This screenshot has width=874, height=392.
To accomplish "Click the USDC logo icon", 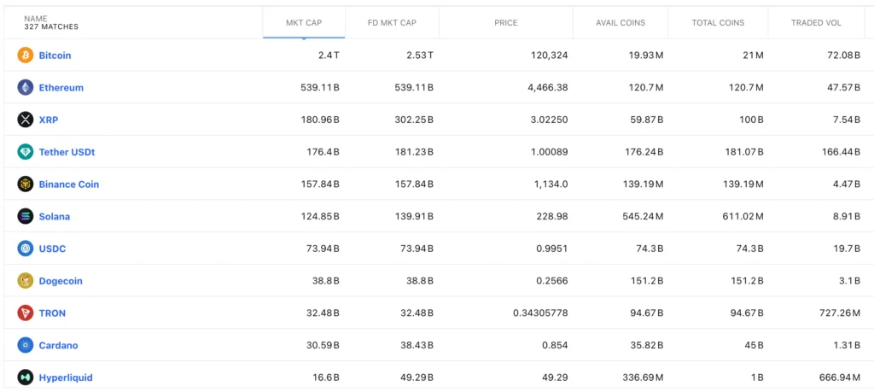I will pos(26,249).
